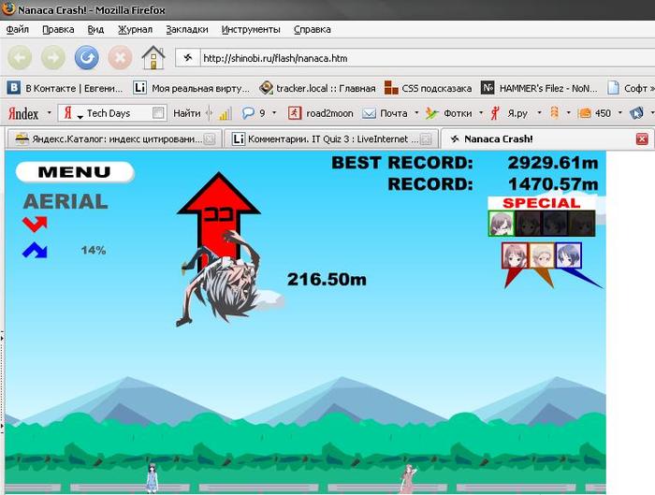Open the Инструменты menu

(251, 29)
